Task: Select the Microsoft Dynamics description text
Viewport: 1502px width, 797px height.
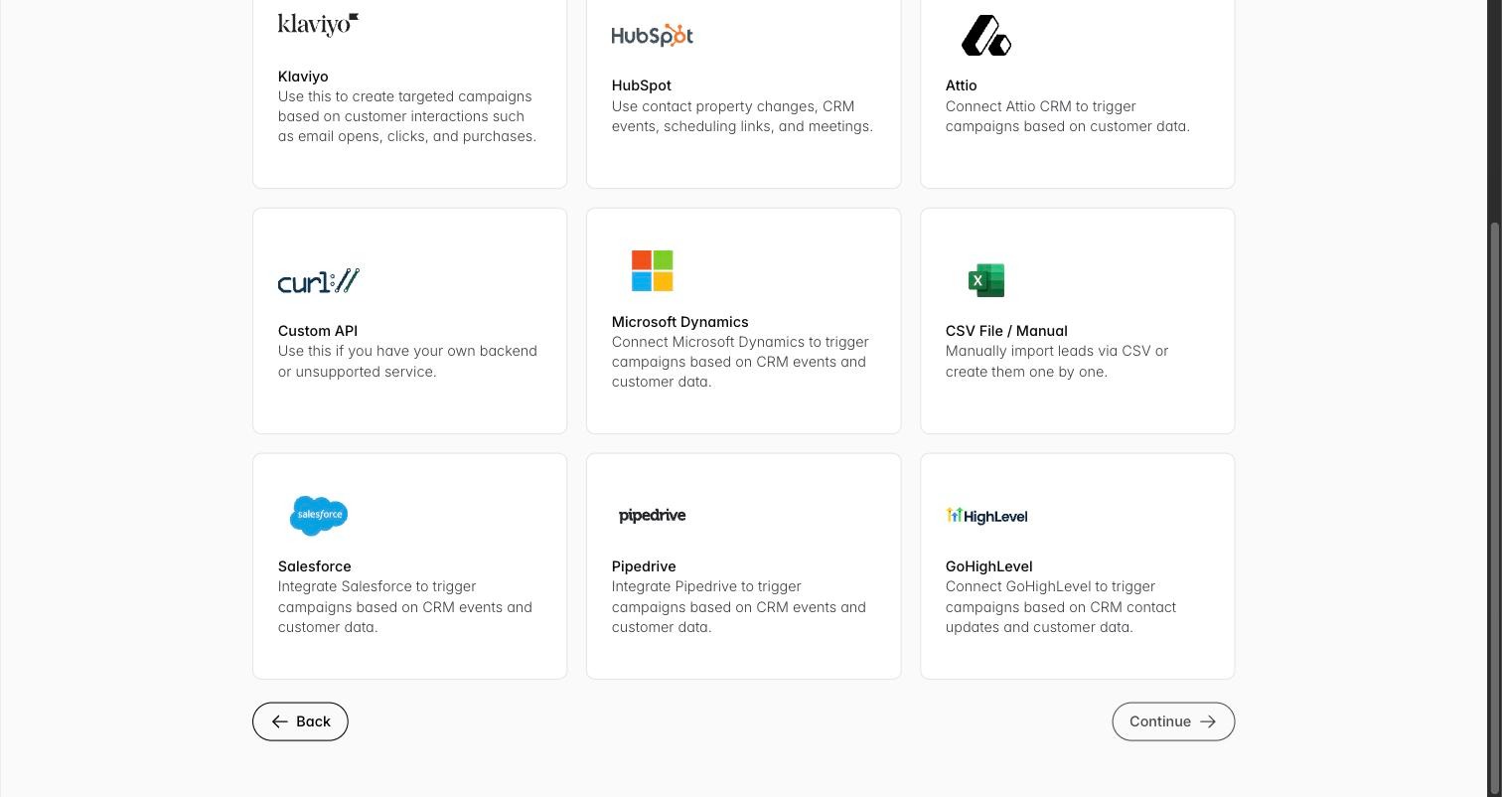Action: [740, 362]
